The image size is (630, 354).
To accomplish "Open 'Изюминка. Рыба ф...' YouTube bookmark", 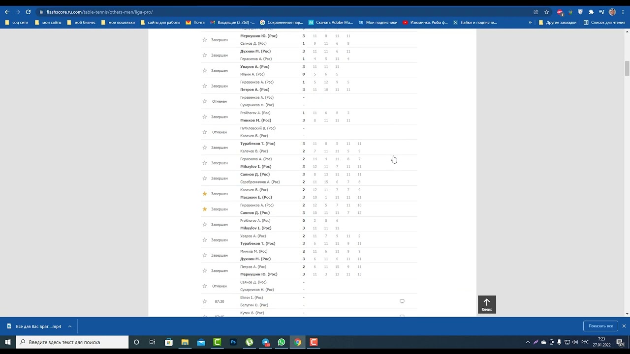I will pyautogui.click(x=425, y=22).
